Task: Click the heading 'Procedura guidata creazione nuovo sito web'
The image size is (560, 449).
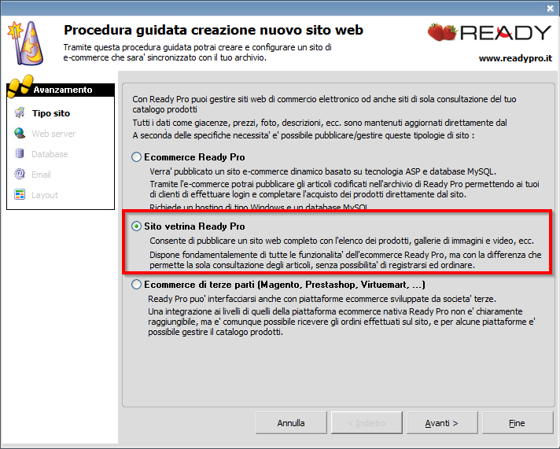Action: 213,30
